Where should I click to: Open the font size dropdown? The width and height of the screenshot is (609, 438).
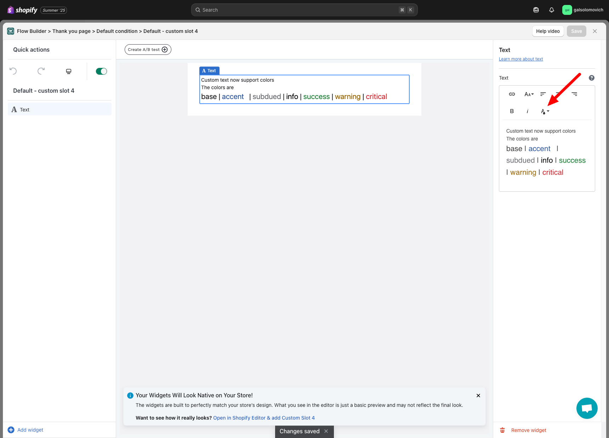[529, 94]
